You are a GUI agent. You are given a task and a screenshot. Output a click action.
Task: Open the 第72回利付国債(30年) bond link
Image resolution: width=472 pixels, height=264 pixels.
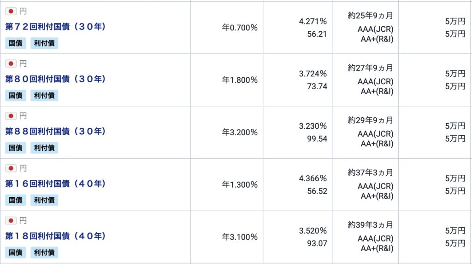56,27
